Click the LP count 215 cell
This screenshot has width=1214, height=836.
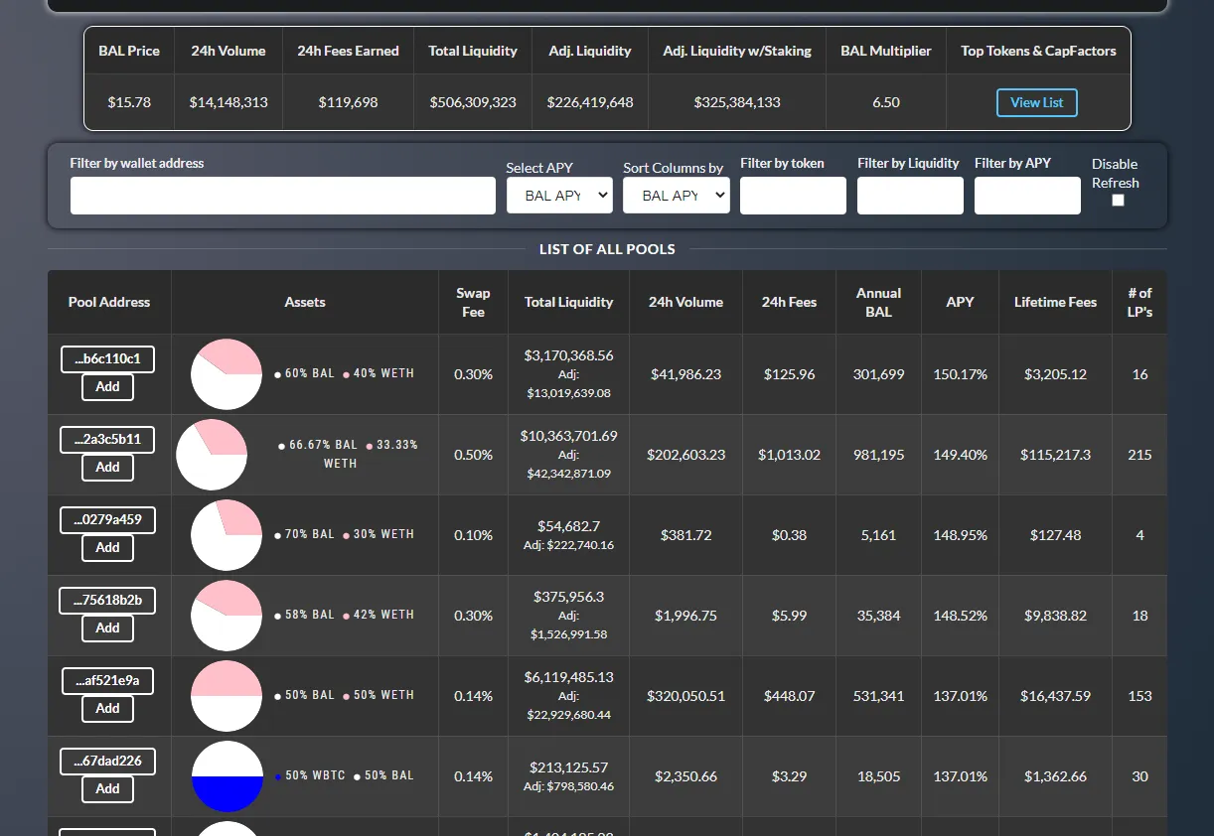tap(1139, 455)
